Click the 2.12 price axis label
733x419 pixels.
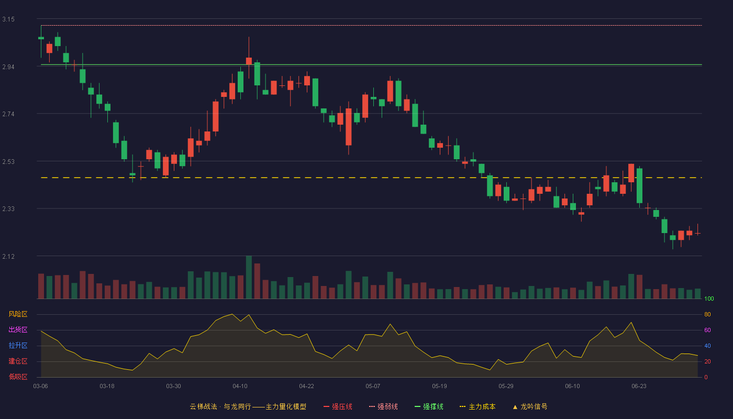(x=8, y=257)
